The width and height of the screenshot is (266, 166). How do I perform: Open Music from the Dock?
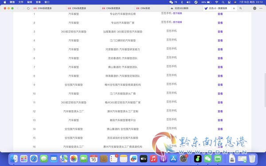(153, 159)
